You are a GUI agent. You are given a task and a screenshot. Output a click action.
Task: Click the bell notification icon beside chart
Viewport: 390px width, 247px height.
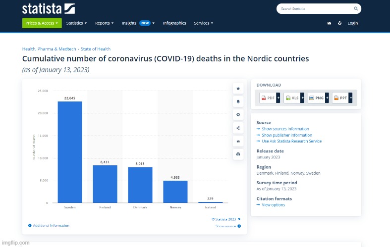click(x=238, y=101)
